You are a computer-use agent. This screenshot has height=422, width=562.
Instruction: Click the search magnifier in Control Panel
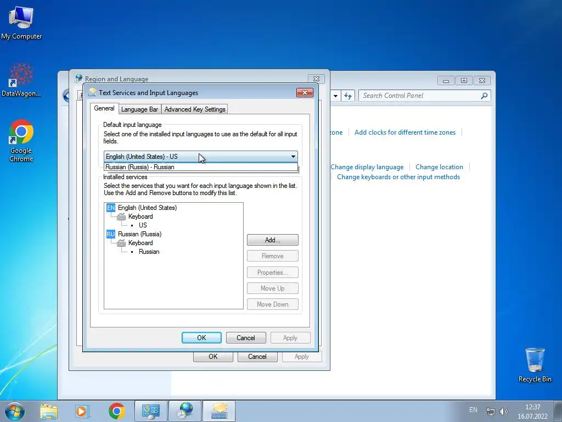click(484, 96)
